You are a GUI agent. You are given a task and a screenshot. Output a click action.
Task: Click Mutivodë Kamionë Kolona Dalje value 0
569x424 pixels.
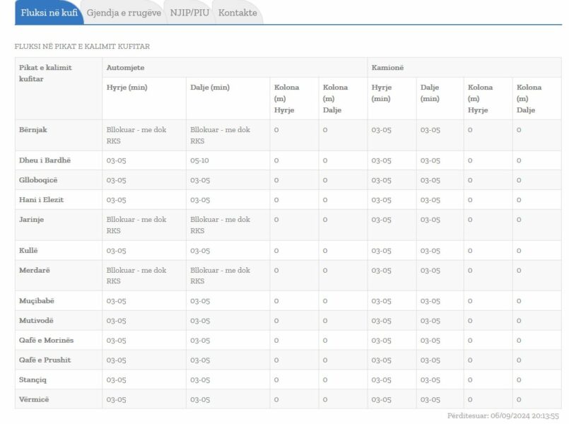tap(519, 321)
